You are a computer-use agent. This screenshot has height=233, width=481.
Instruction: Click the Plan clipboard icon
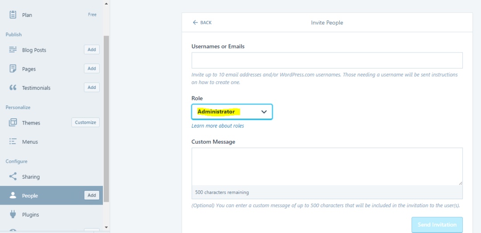[x=13, y=15]
